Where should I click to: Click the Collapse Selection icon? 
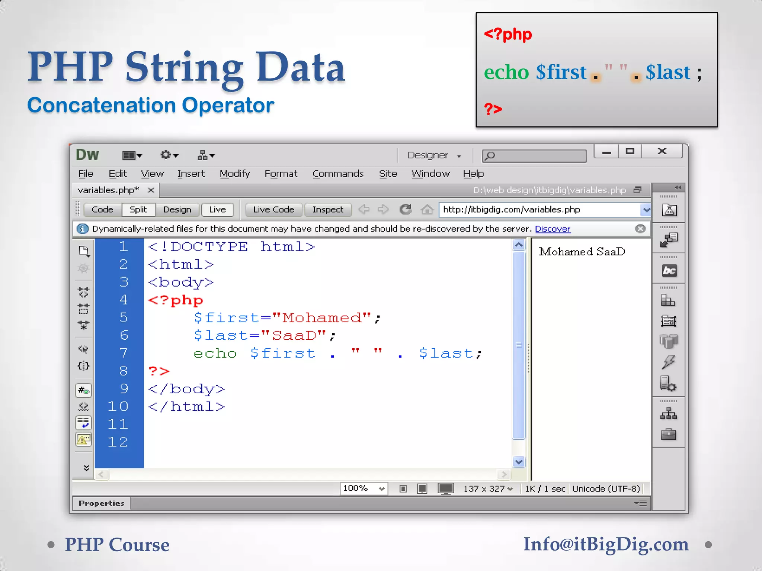point(84,309)
